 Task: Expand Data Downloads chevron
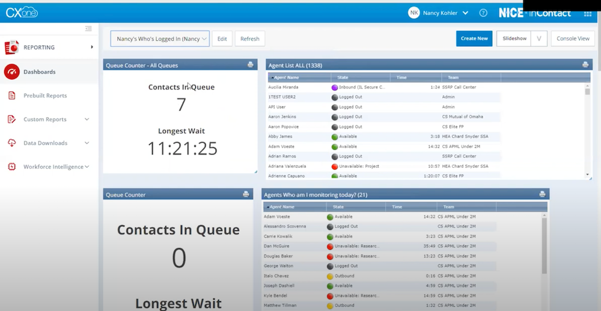click(87, 143)
